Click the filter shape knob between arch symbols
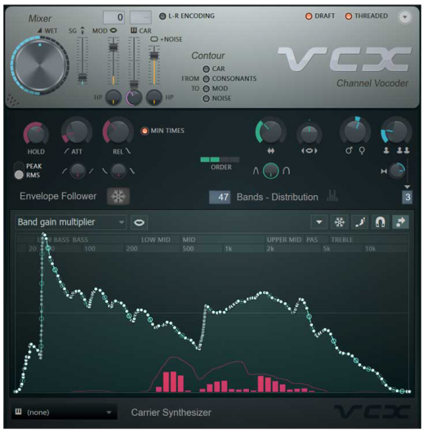423x432 pixels. [x=270, y=171]
